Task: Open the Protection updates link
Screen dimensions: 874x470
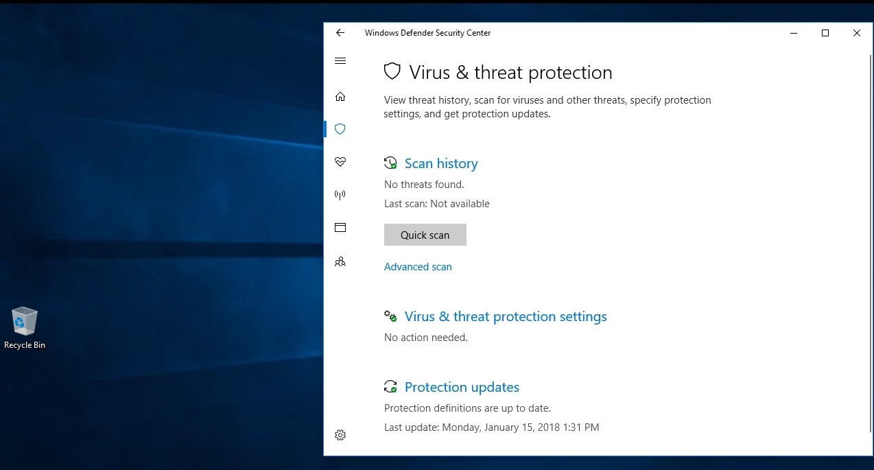Action: pyautogui.click(x=462, y=387)
